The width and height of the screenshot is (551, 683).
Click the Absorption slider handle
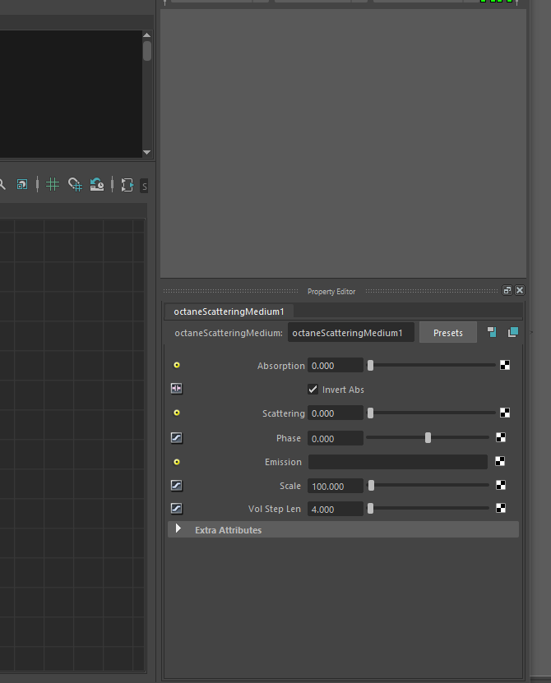click(x=371, y=366)
